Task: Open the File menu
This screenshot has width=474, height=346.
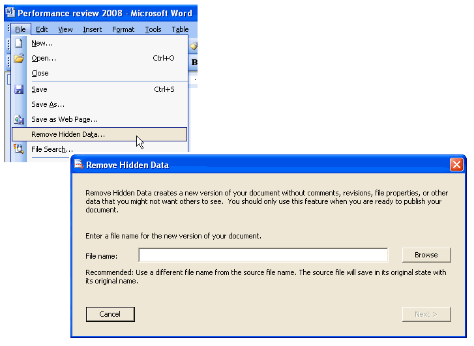Action: point(21,29)
